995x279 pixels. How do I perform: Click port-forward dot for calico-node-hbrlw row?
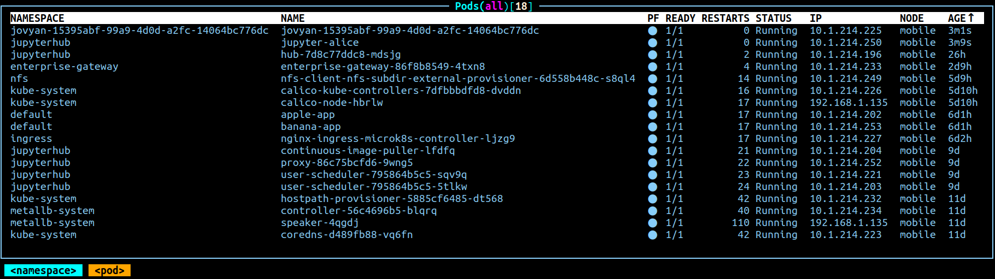[652, 103]
